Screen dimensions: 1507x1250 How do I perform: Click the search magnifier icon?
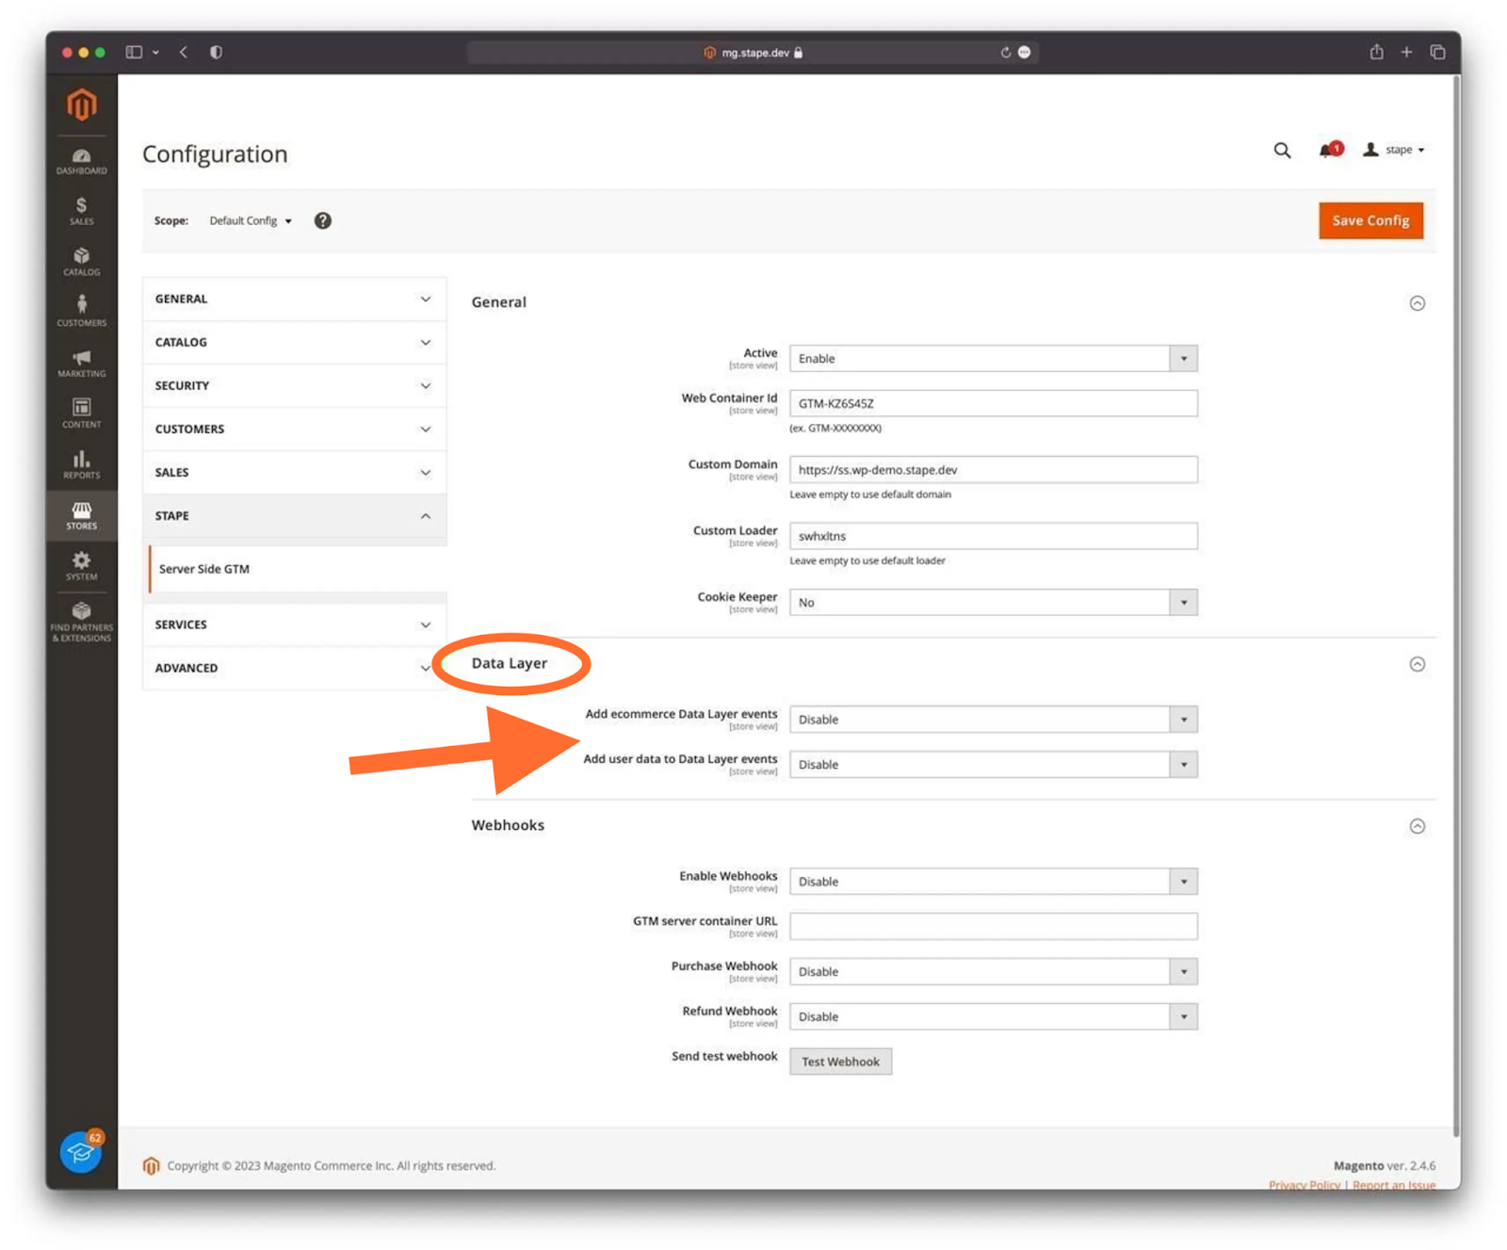(1282, 150)
